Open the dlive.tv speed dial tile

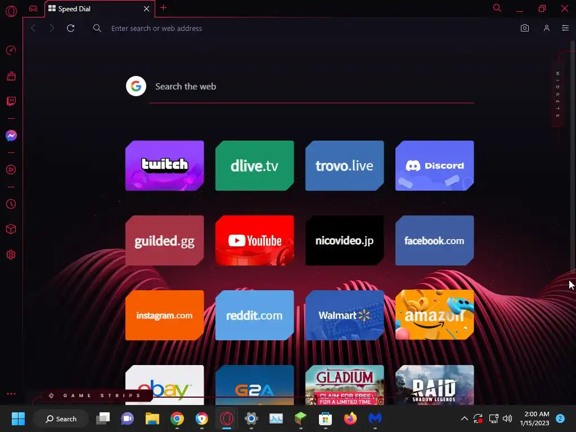255,166
